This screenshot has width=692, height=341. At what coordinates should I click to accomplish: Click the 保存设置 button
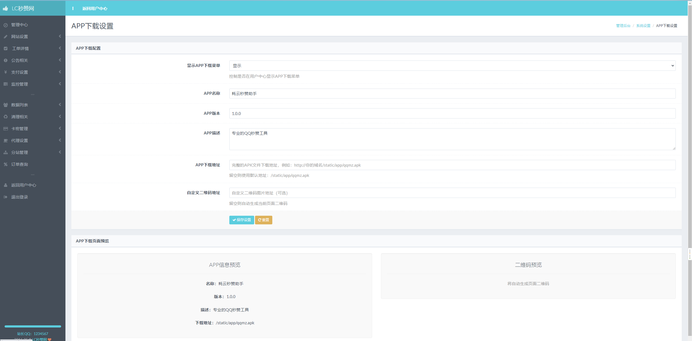click(241, 220)
